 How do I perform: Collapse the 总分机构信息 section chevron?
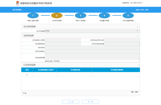(138, 27)
